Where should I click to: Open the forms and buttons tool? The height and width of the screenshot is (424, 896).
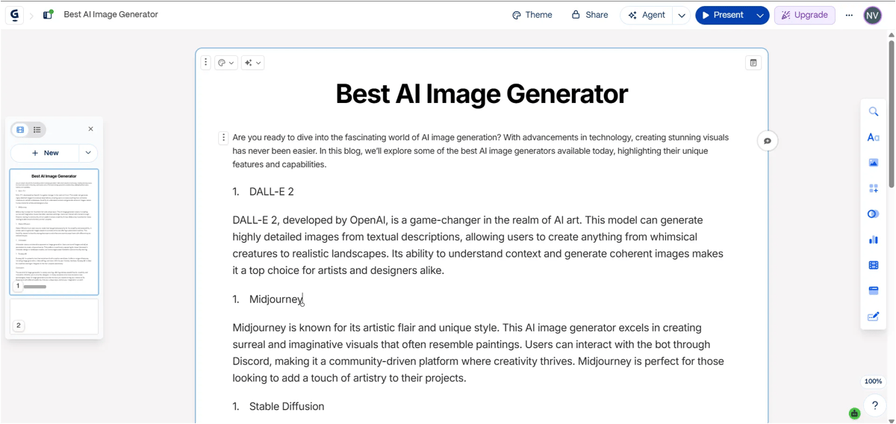[874, 317]
